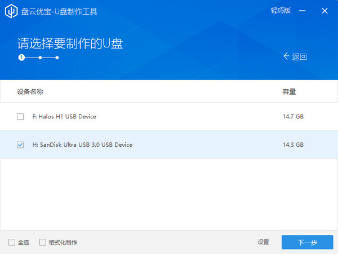Viewport: 338px width, 254px height.
Task: Click the 容量 column header
Action: click(289, 91)
